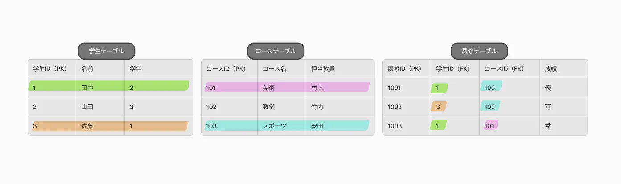Click the 数学 course name cell
This screenshot has height=184, width=621.
click(282, 107)
